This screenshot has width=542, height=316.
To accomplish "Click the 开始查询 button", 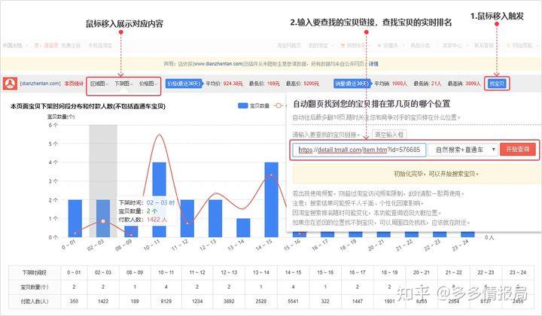I will pos(517,149).
